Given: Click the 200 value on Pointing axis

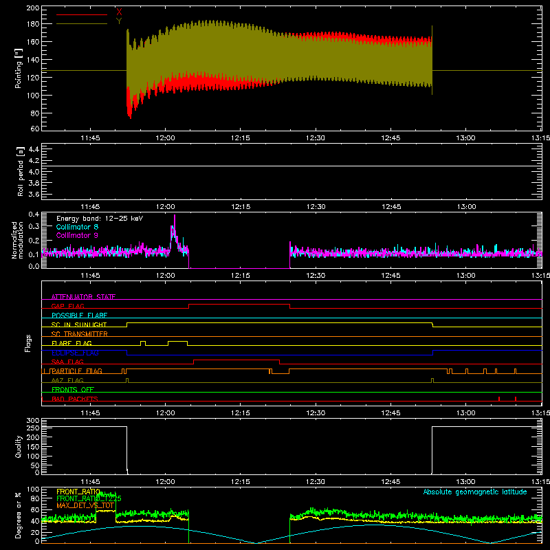Looking at the screenshot, I should 33,8.
